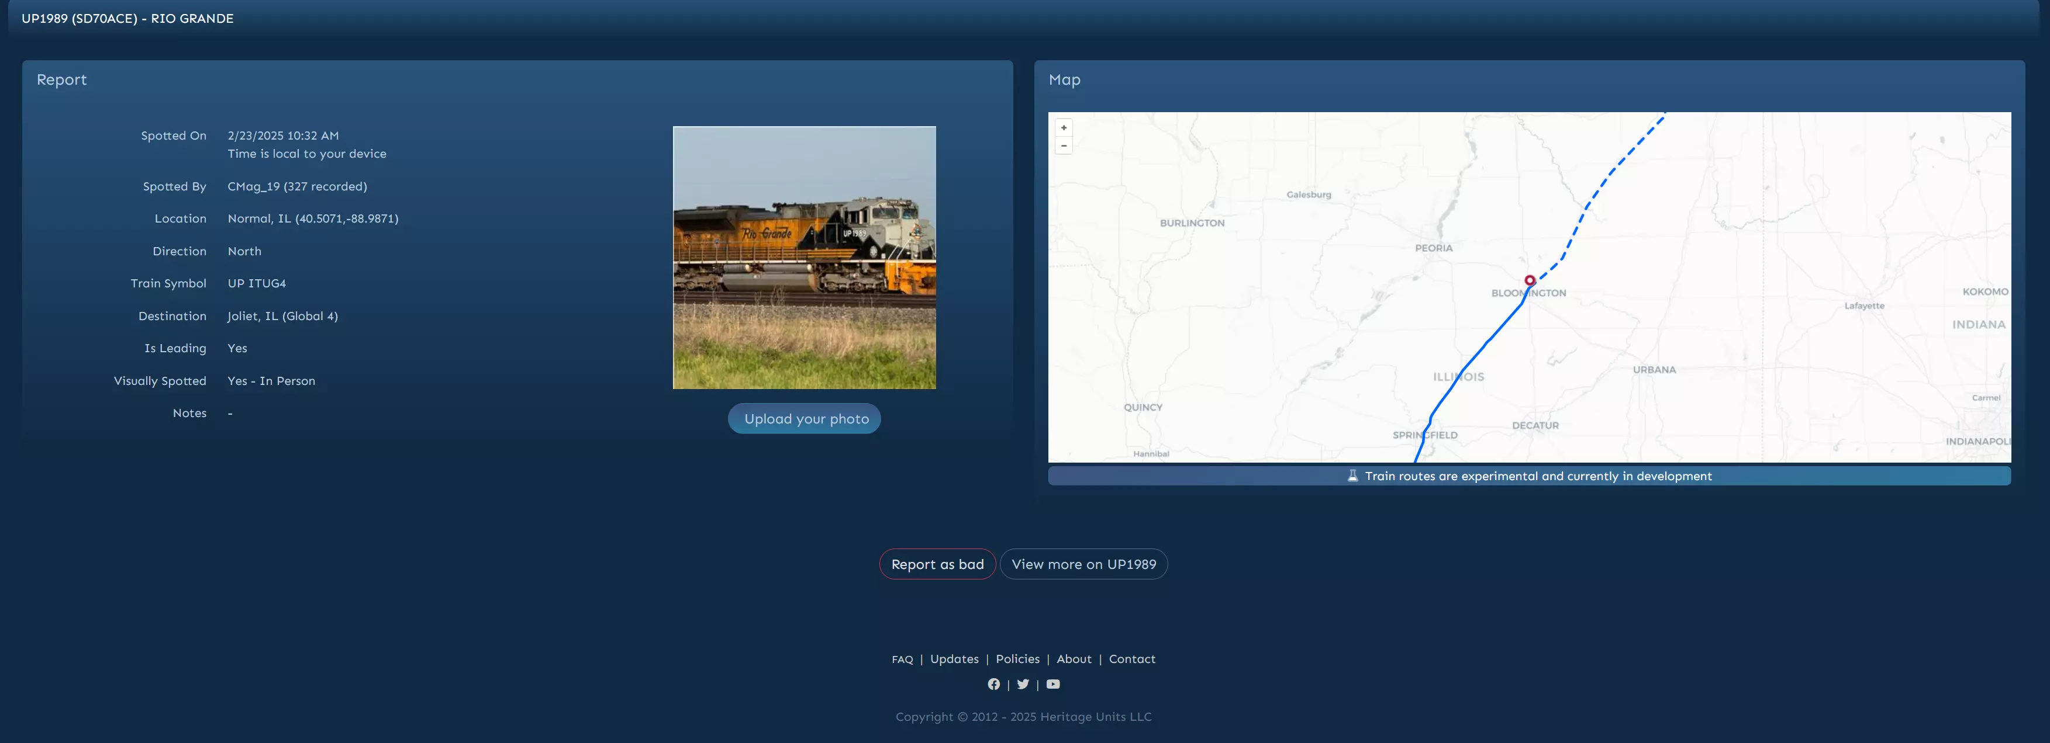Open the Facebook page icon
2050x743 pixels.
993,684
